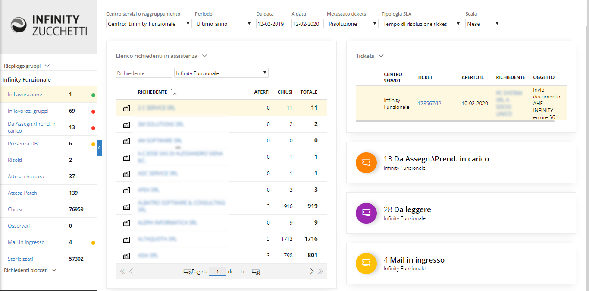Open the chart icon for the row totaling 1716
The image size is (589, 291).
(x=126, y=239)
